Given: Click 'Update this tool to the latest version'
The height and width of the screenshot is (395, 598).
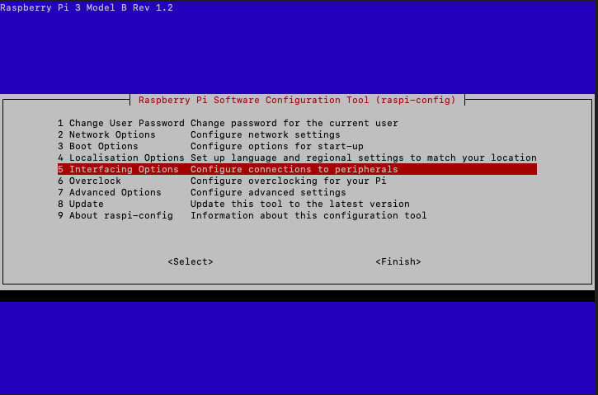Looking at the screenshot, I should (x=299, y=204).
